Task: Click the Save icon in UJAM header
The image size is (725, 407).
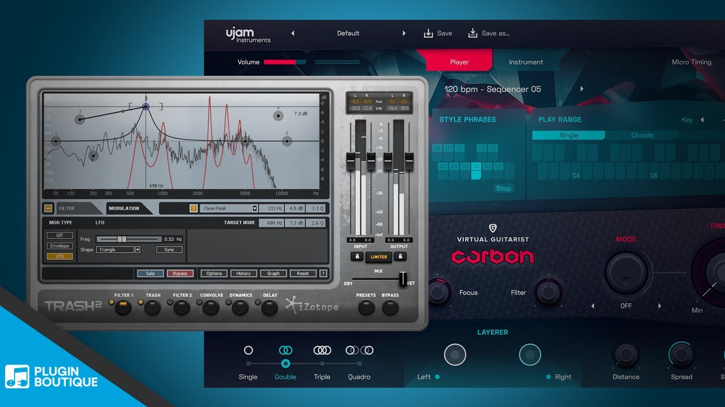Action: pyautogui.click(x=428, y=33)
